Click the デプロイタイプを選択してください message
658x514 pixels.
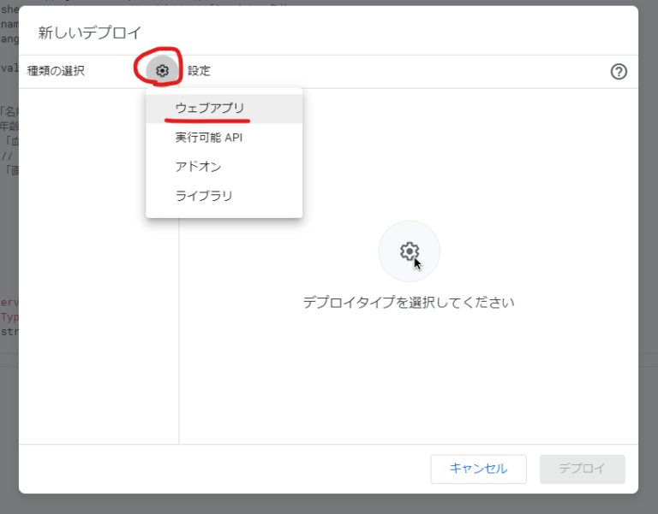coord(409,303)
